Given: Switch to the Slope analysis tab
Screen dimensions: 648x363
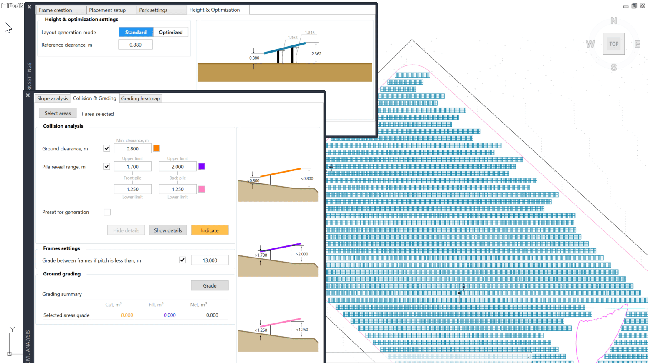Looking at the screenshot, I should [x=53, y=98].
